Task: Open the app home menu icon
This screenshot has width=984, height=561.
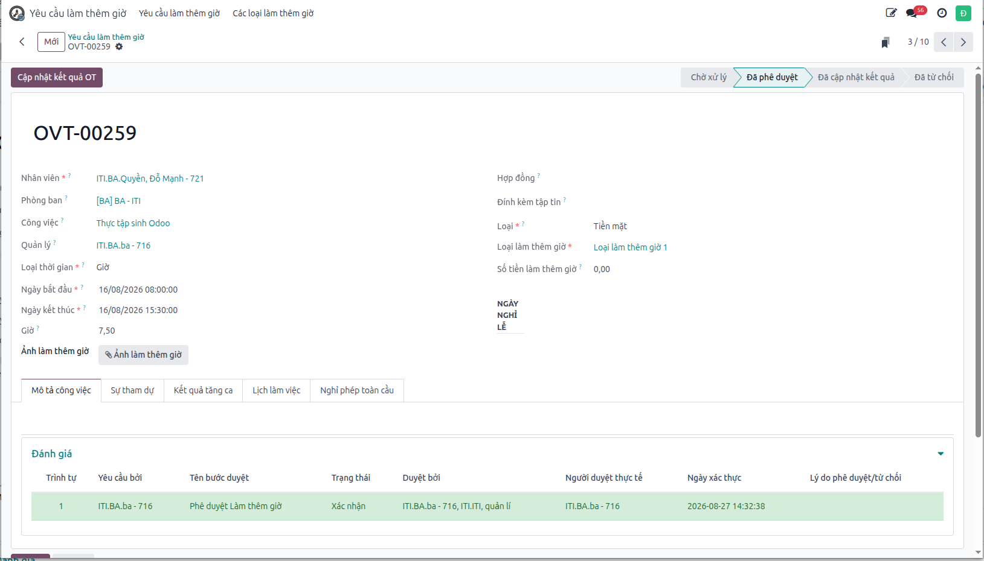Action: 17,13
